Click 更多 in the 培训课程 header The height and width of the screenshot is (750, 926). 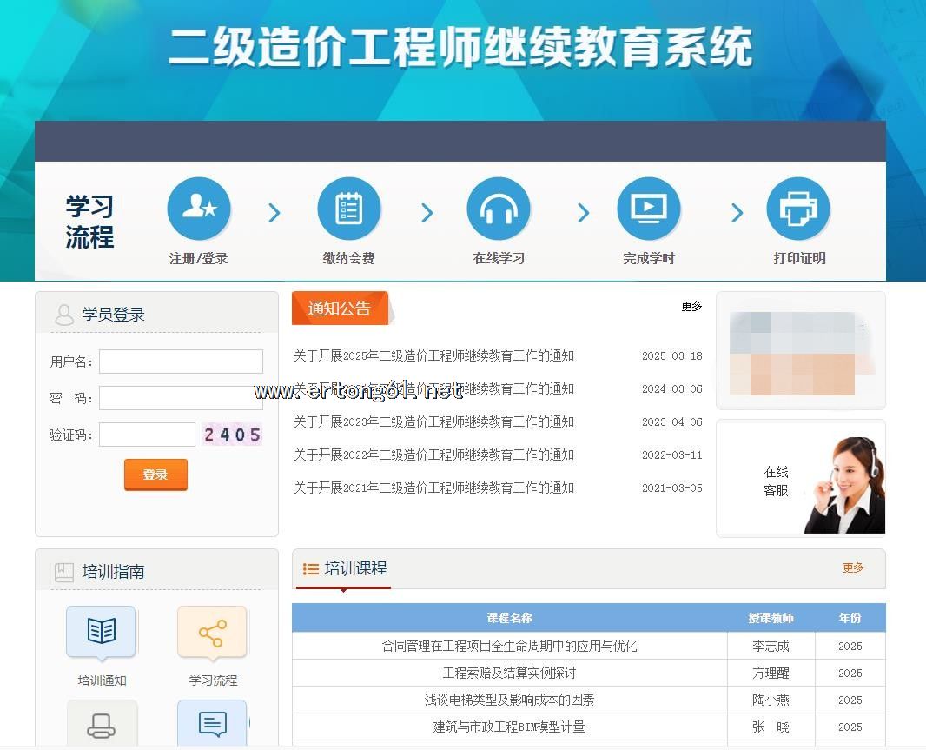click(x=853, y=567)
